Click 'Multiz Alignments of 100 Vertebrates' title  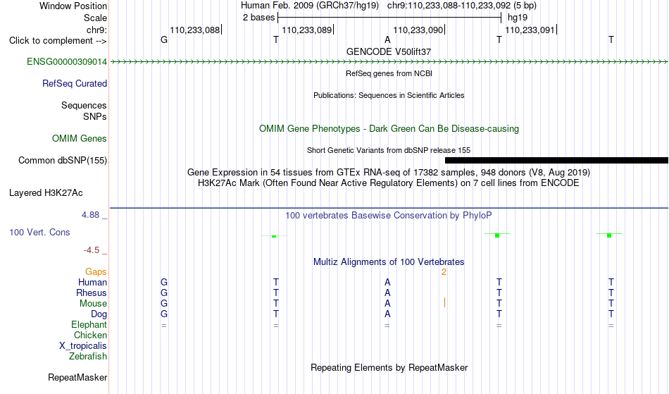click(389, 262)
